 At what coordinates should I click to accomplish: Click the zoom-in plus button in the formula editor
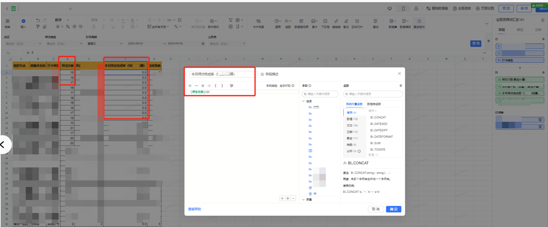tap(282, 198)
